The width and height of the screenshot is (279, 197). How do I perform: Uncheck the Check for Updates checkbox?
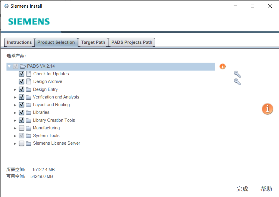22,74
